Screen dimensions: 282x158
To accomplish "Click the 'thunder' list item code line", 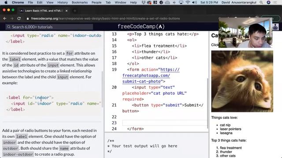I will coord(151,52).
